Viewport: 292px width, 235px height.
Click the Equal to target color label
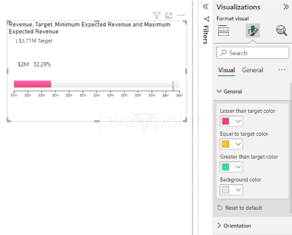[244, 134]
